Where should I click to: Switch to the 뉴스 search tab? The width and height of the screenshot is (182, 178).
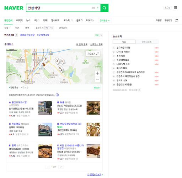coord(28,20)
